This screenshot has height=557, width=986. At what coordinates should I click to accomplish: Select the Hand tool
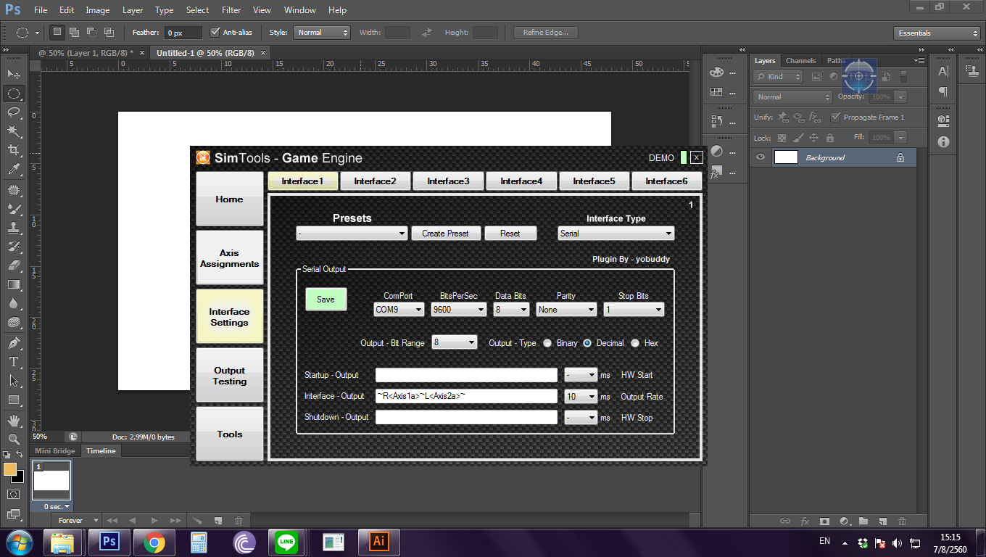[14, 420]
